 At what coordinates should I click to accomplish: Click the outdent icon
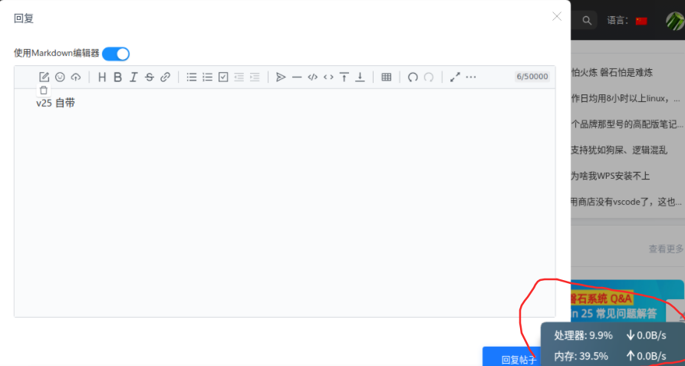tap(239, 77)
